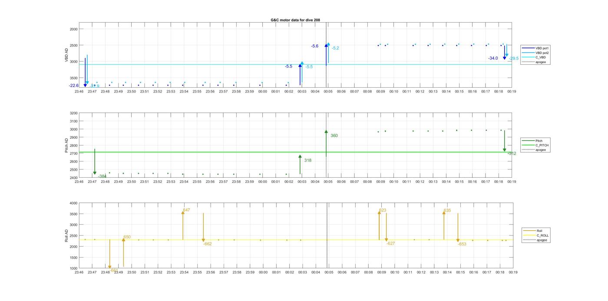Click the "2700" tick on Pitch axis
This screenshot has height=301, width=608.
pos(74,154)
